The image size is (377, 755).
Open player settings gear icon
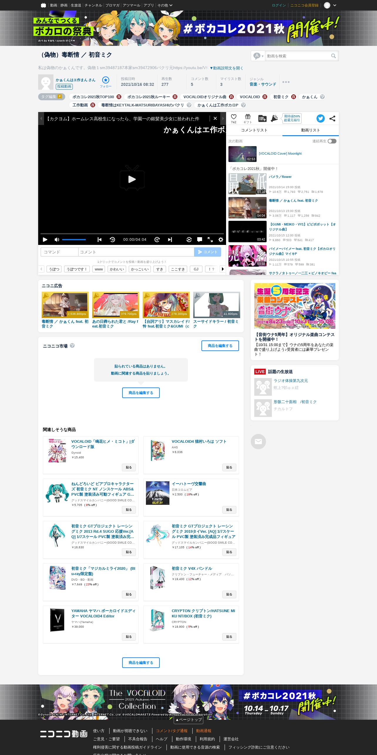(221, 240)
